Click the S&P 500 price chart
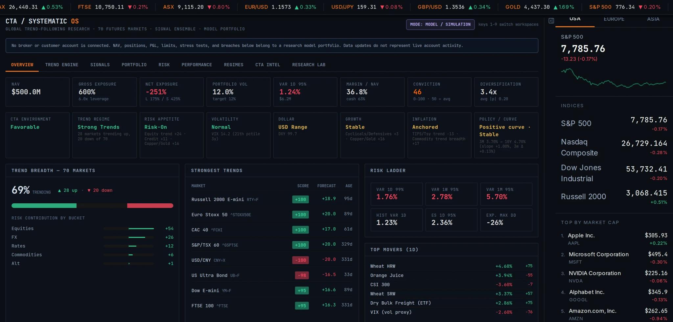 tap(614, 78)
